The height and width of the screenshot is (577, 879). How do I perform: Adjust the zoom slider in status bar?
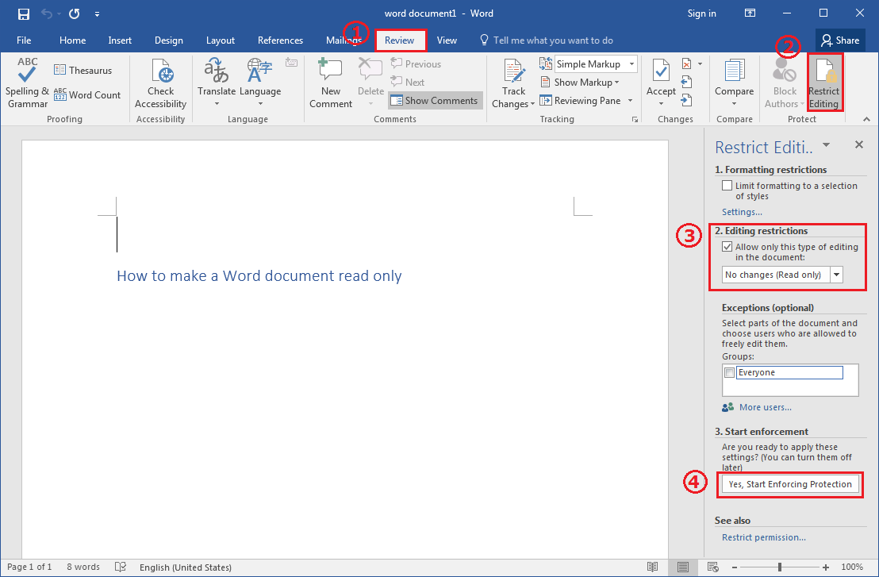pos(780,567)
